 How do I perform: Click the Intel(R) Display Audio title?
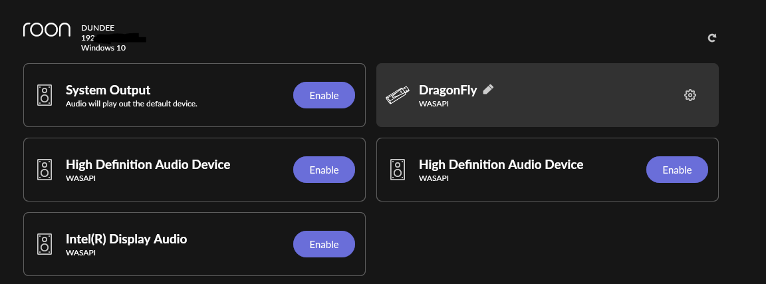tap(126, 239)
